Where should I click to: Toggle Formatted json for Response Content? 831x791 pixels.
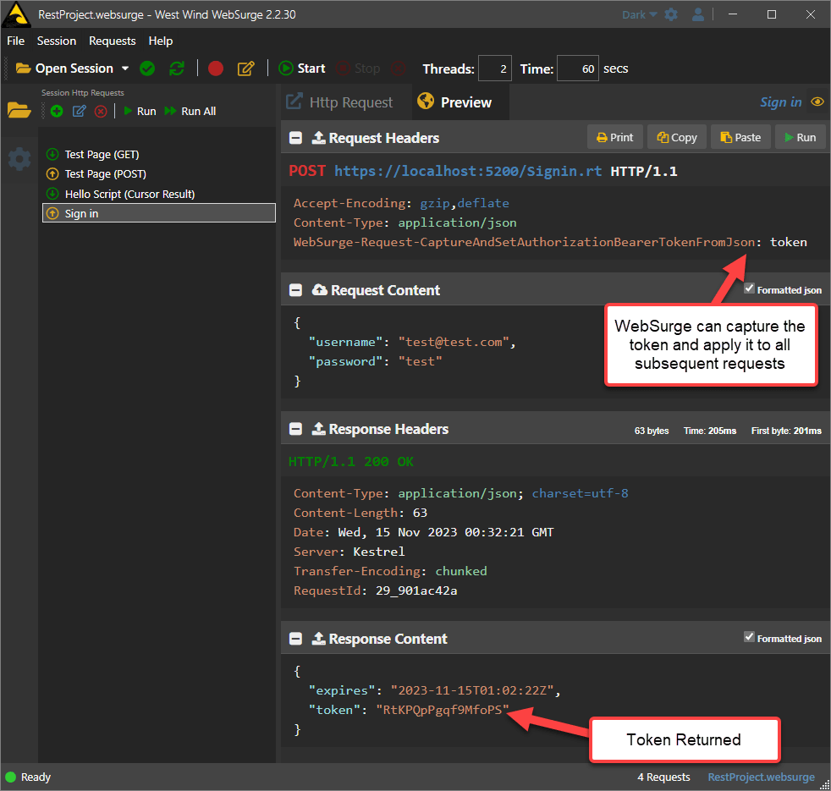pos(750,637)
